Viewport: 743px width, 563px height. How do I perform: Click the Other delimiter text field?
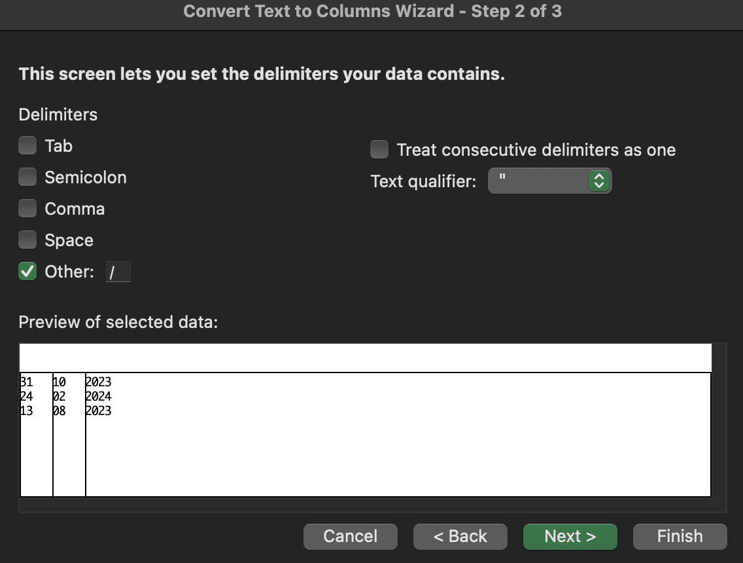(118, 272)
